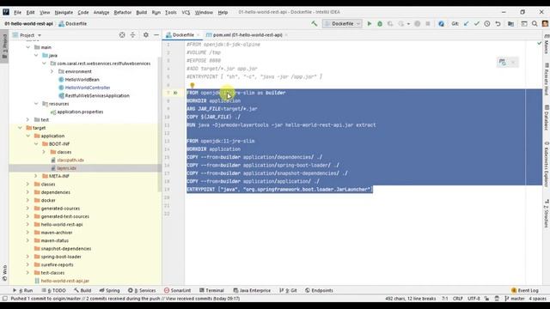Click the 01-hello-world-rest-api breadcrumb
This screenshot has height=309, width=550.
click(x=28, y=23)
